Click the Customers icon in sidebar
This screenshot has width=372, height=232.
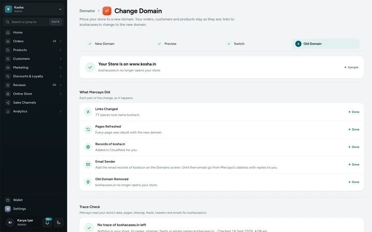[x=8, y=59]
